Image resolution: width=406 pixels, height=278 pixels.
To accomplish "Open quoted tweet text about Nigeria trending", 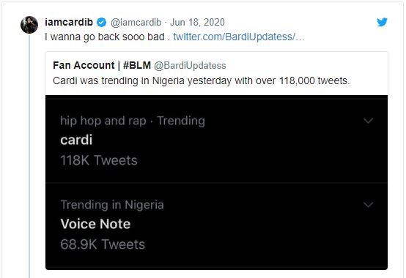I will [202, 81].
